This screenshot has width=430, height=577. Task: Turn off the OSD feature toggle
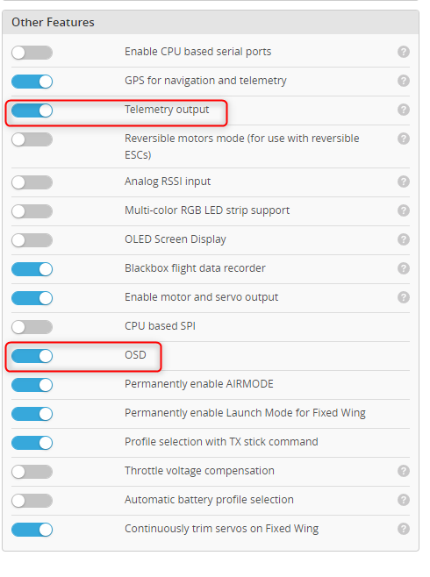pyautogui.click(x=32, y=356)
